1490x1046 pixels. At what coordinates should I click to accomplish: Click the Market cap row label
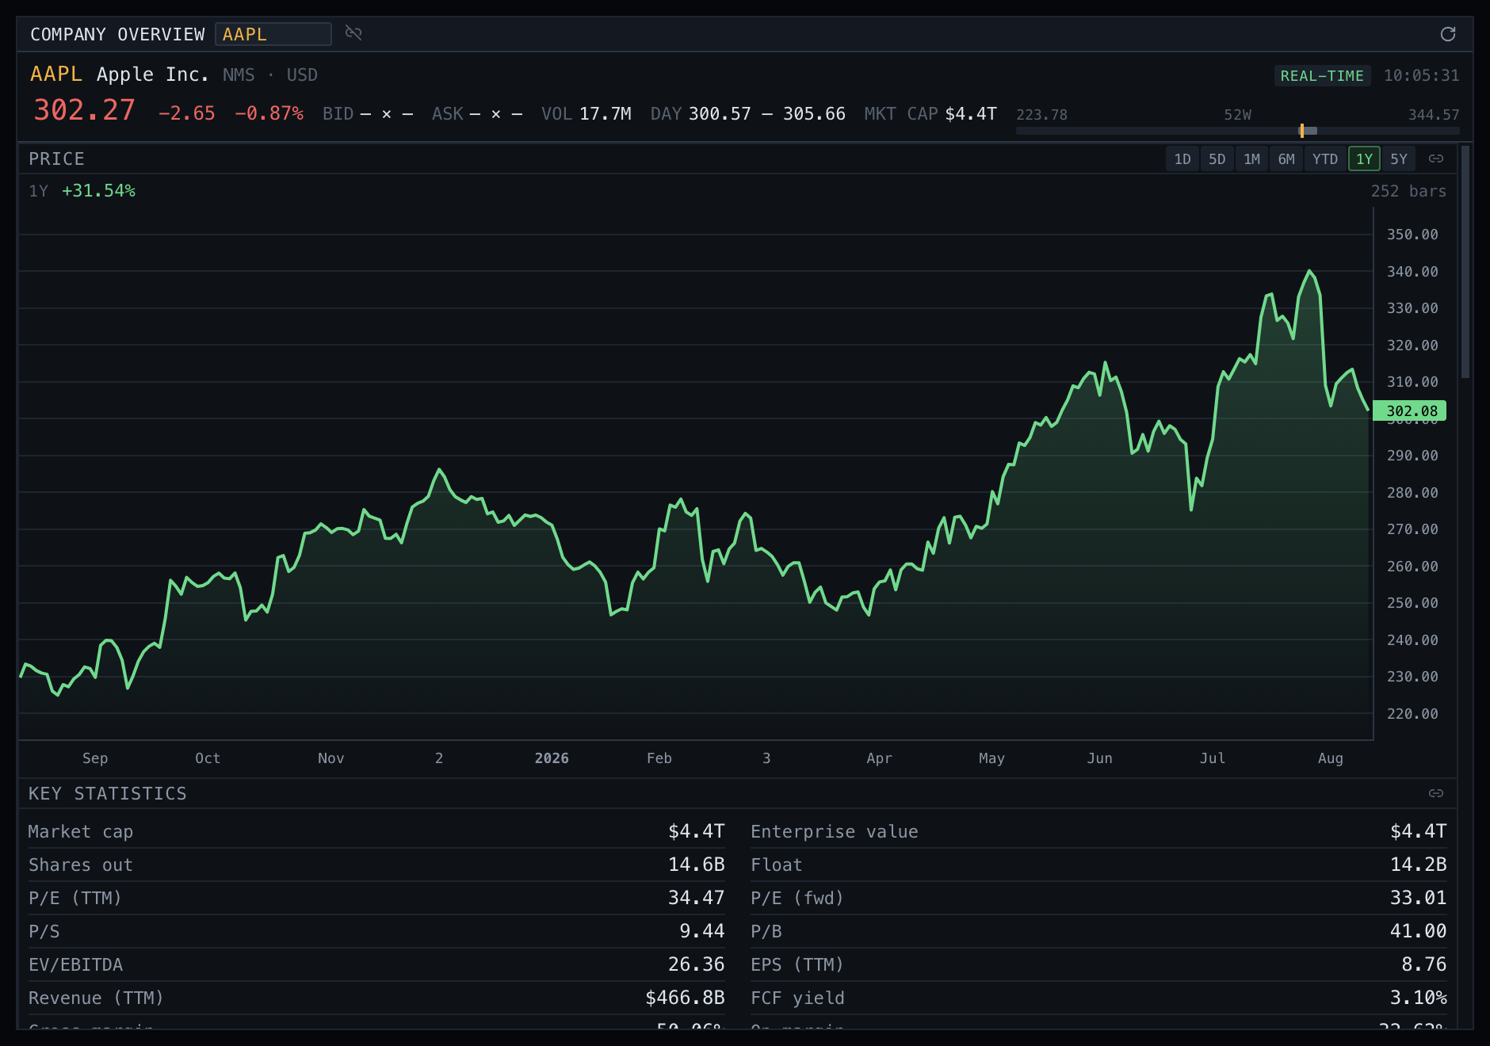[81, 832]
